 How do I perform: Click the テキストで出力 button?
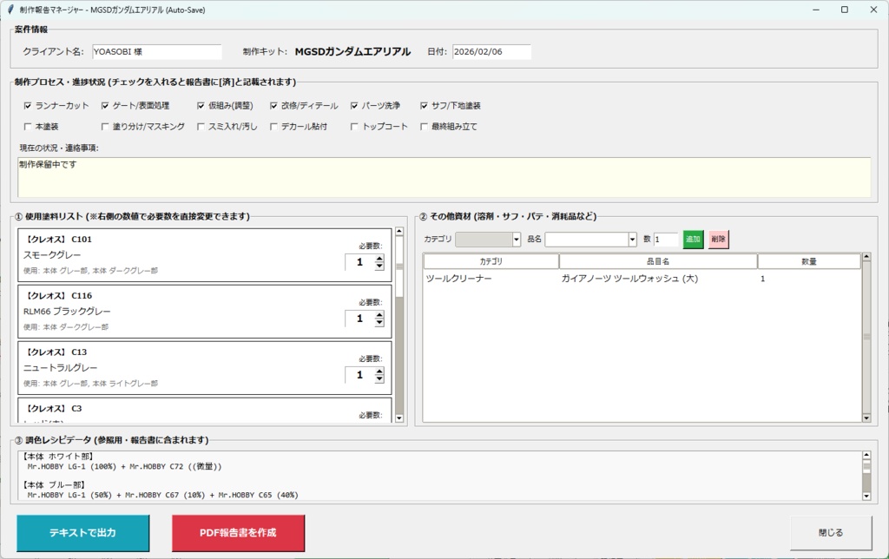click(x=82, y=533)
